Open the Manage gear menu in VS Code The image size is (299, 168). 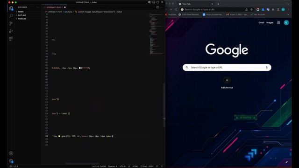pyautogui.click(x=11, y=161)
